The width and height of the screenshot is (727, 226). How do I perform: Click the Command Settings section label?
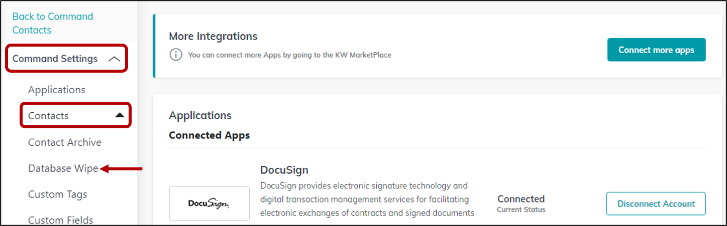[55, 59]
